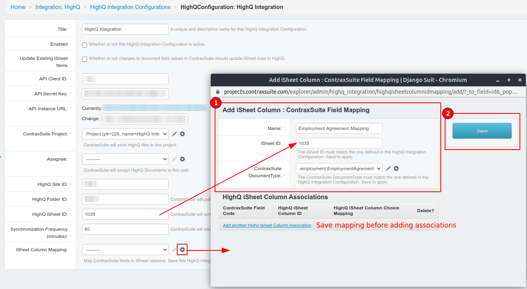Close the Chromium popup window

(520, 80)
